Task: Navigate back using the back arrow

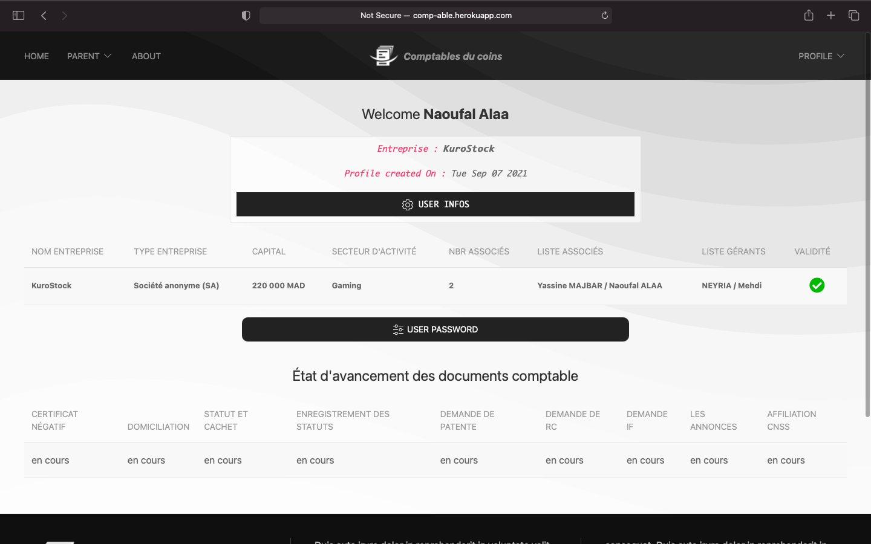Action: pos(44,15)
